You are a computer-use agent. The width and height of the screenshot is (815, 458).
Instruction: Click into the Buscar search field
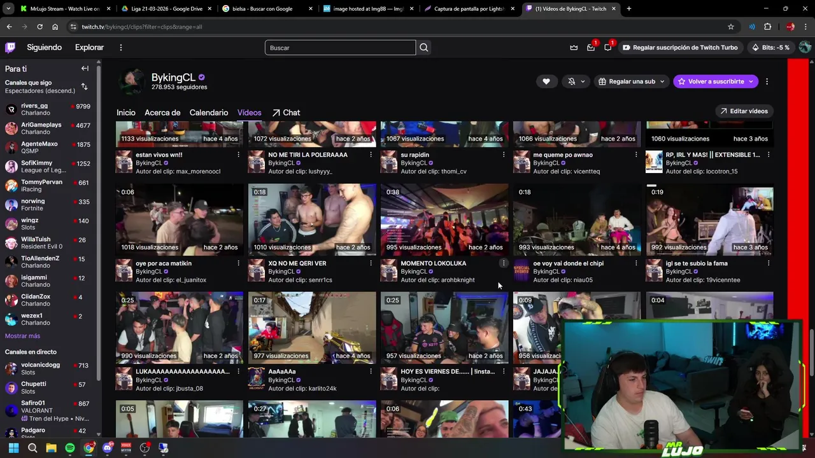[x=340, y=47]
